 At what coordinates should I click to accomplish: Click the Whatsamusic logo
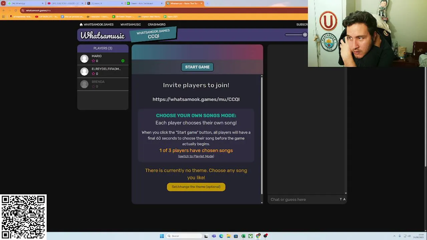[102, 35]
